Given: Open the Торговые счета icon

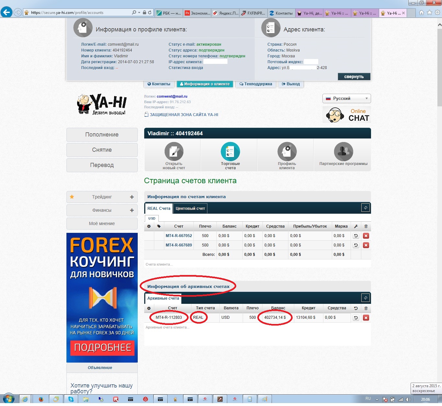Looking at the screenshot, I should pos(230,152).
